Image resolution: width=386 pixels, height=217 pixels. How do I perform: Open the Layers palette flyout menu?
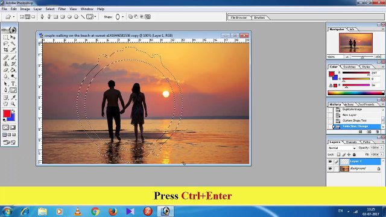[383, 142]
